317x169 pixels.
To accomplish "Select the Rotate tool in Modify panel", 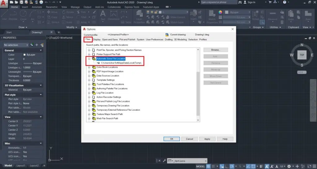I will coord(67,12).
